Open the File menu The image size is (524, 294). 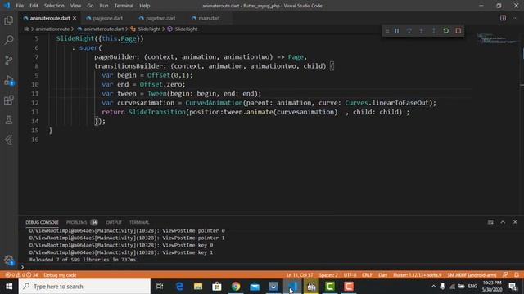[x=20, y=6]
